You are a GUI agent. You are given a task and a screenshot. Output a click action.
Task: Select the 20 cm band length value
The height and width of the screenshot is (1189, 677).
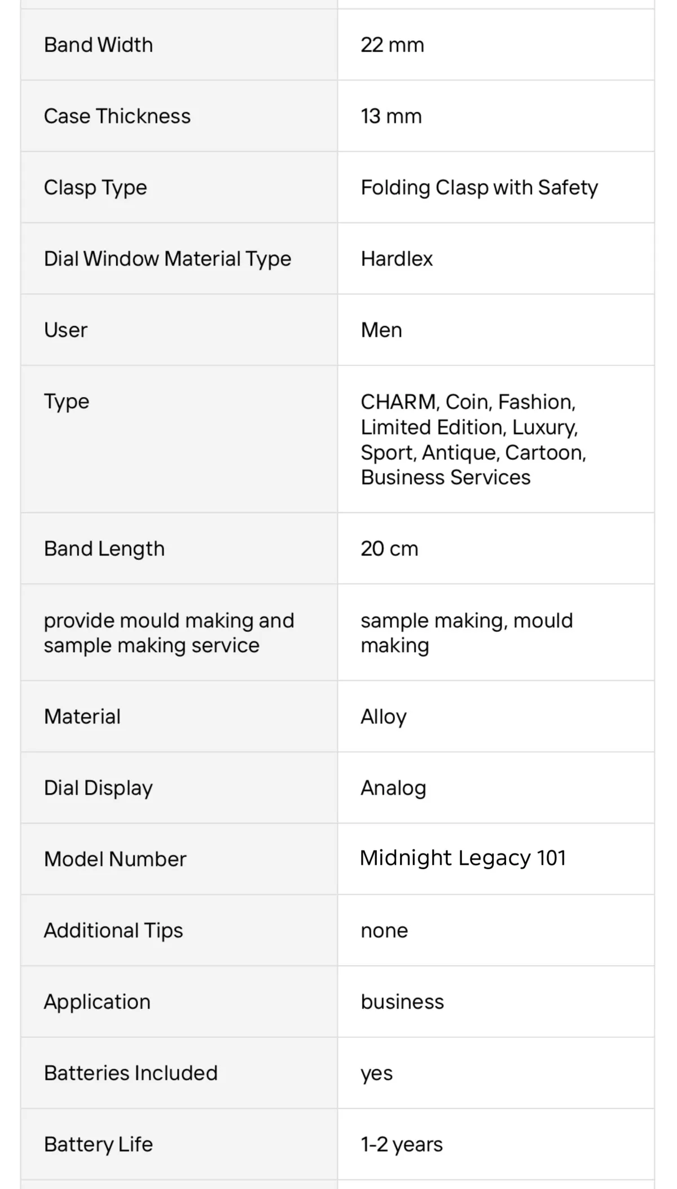[x=389, y=549]
